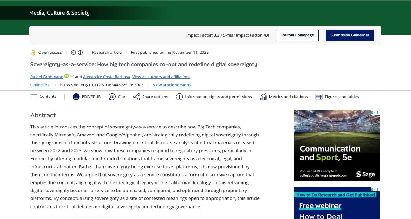The height and width of the screenshot is (219, 411).
Task: Click the open access padlock icon
Action: [x=33, y=53]
